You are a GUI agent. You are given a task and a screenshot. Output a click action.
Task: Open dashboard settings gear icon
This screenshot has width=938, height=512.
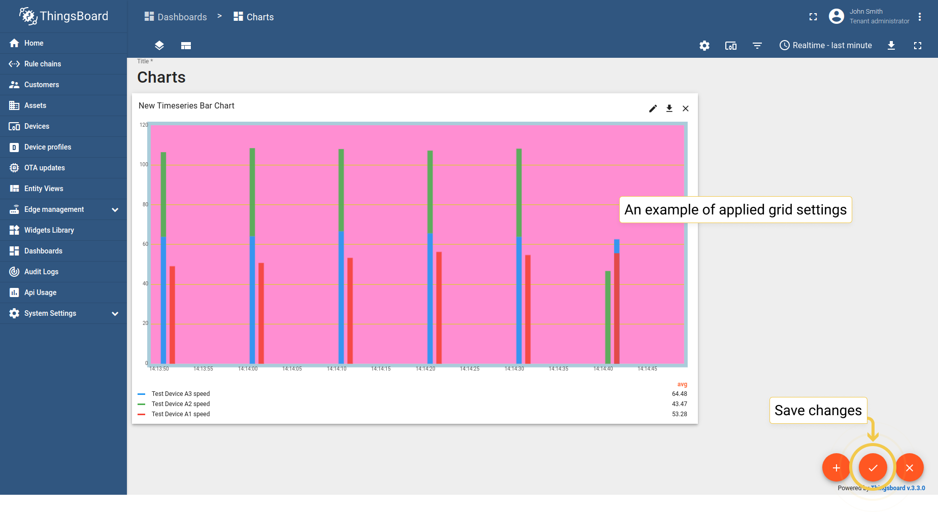705,46
